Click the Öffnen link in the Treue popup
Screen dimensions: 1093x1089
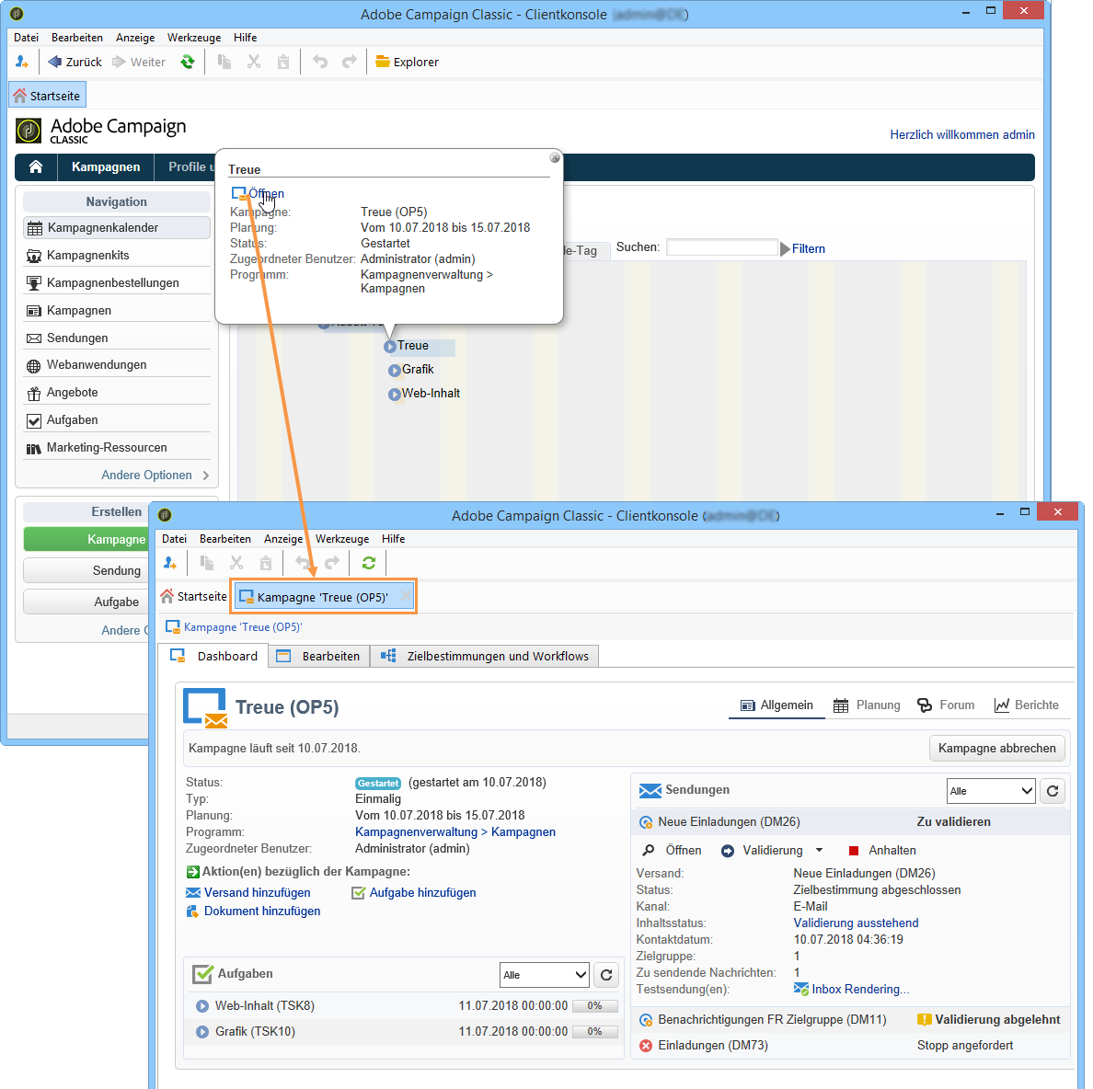[266, 194]
